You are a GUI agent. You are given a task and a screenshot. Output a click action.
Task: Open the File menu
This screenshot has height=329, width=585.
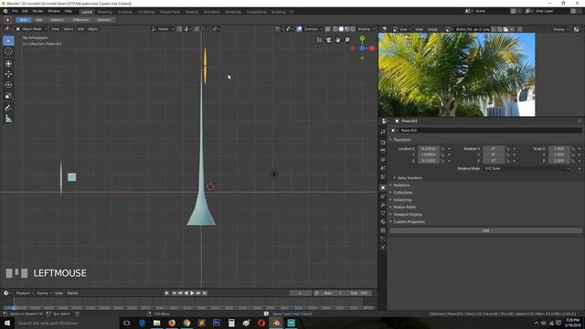pyautogui.click(x=15, y=11)
